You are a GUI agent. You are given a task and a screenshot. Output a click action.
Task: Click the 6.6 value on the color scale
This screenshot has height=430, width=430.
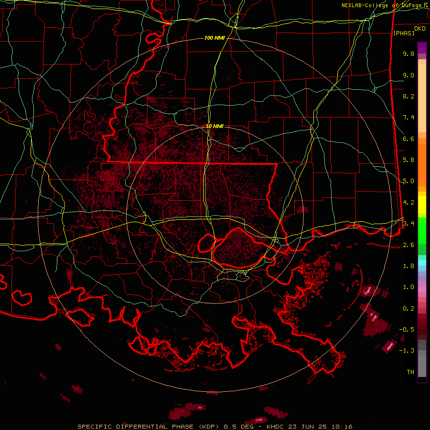[408, 139]
